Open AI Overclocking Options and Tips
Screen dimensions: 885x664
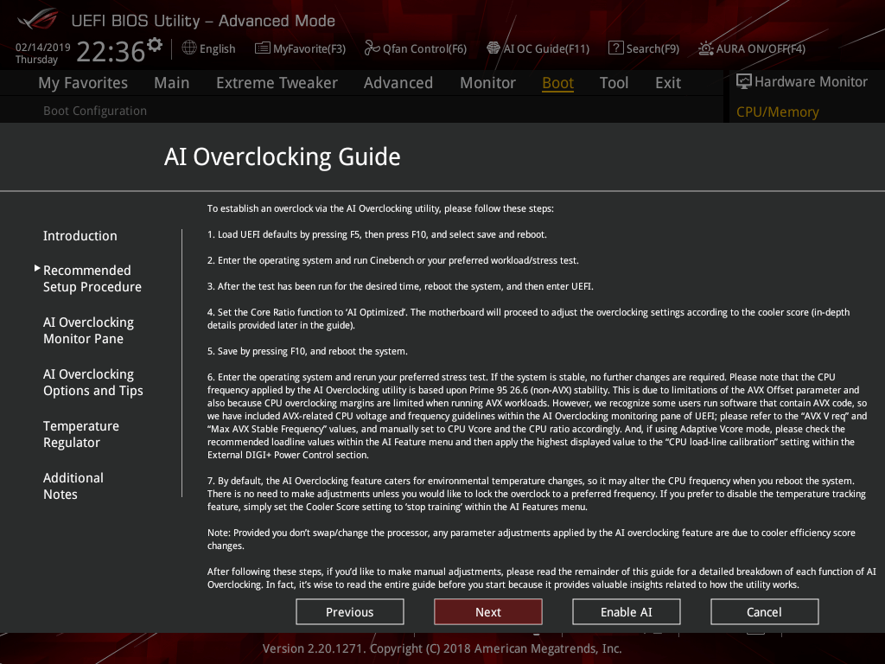[93, 382]
